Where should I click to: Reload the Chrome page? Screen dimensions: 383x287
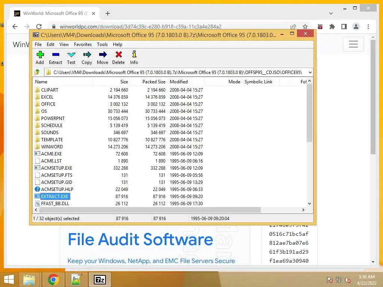pyautogui.click(x=39, y=27)
